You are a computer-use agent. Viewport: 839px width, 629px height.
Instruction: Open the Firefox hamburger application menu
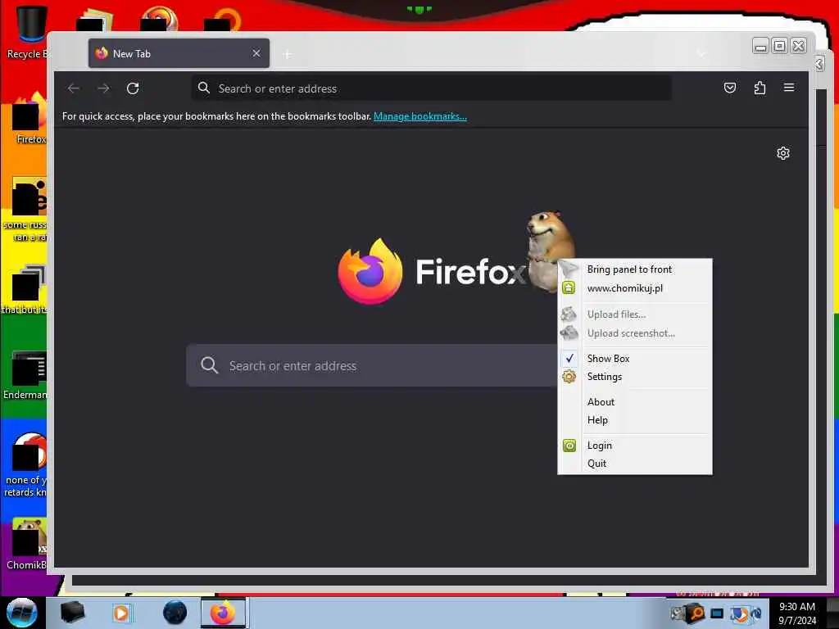pos(789,88)
